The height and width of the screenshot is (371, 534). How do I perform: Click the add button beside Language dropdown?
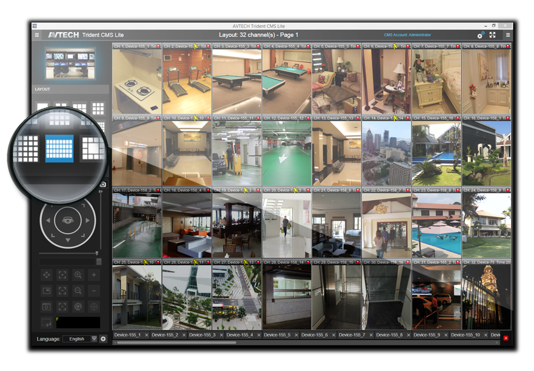(x=103, y=339)
